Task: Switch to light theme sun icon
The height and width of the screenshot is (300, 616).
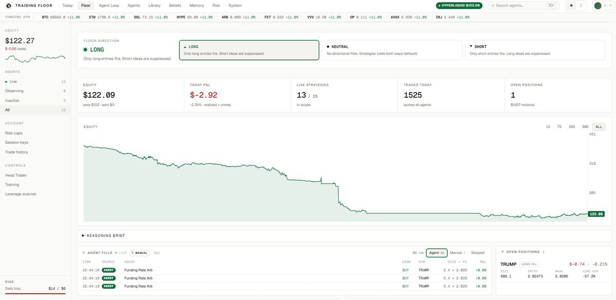Action: pyautogui.click(x=572, y=6)
